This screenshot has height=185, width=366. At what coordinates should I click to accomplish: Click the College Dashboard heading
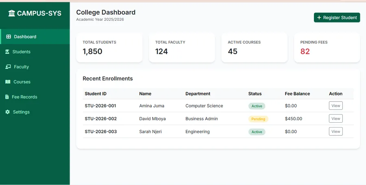(x=106, y=12)
